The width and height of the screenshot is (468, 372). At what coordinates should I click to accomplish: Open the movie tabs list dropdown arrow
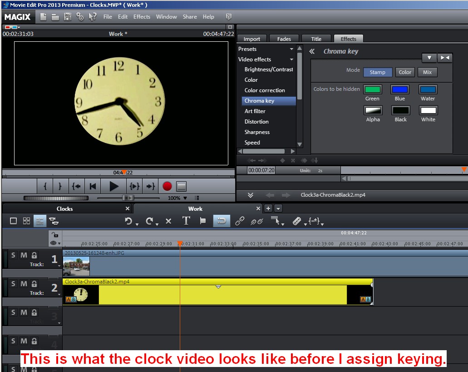point(278,208)
